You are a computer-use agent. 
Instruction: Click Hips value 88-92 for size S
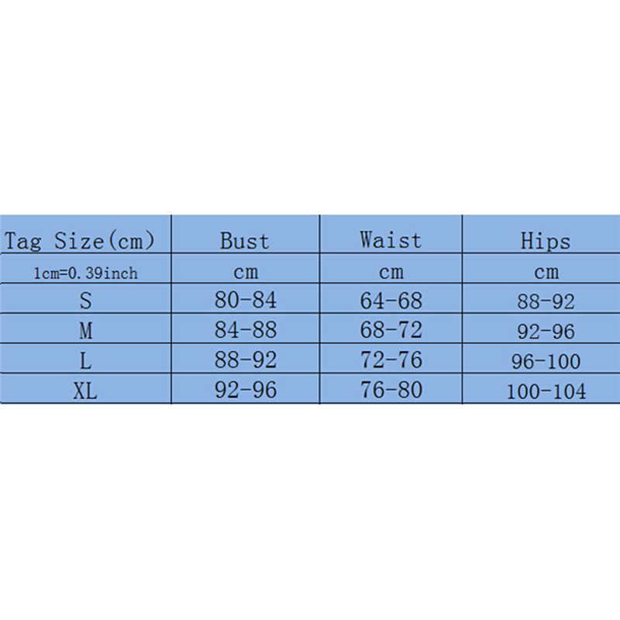pyautogui.click(x=546, y=301)
